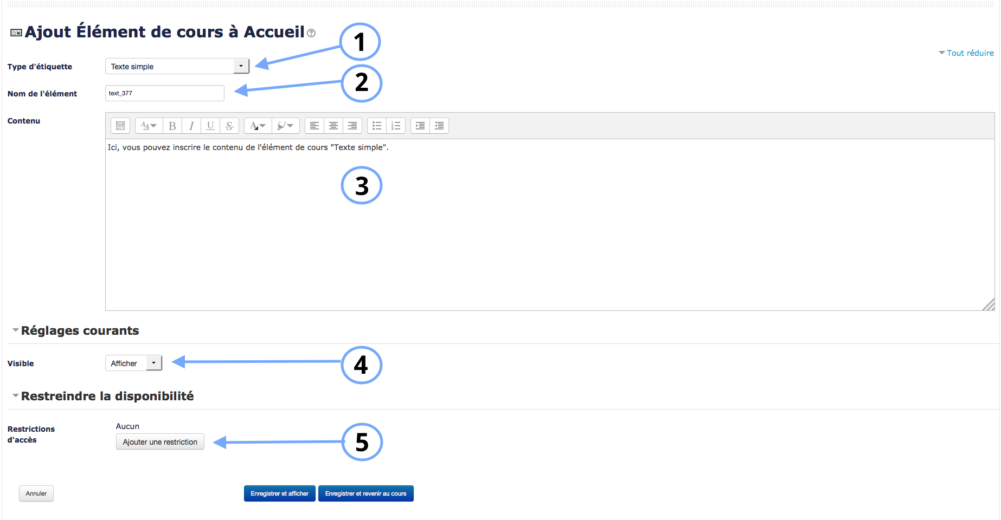Viewport: 1001px width, 520px height.
Task: Open the Type d'étiquette dropdown
Action: 177,67
